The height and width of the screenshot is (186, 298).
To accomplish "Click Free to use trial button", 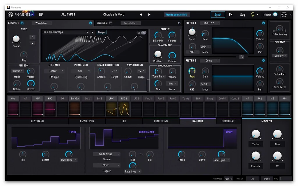I will pos(176,15).
